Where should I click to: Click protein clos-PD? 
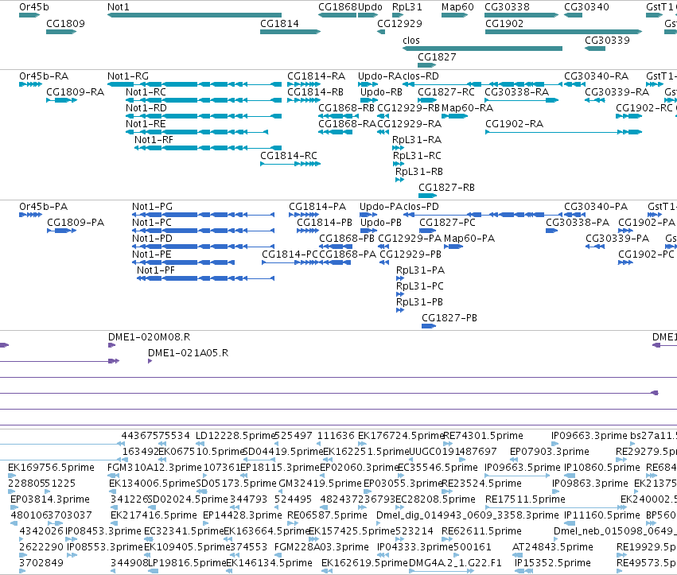421,207
